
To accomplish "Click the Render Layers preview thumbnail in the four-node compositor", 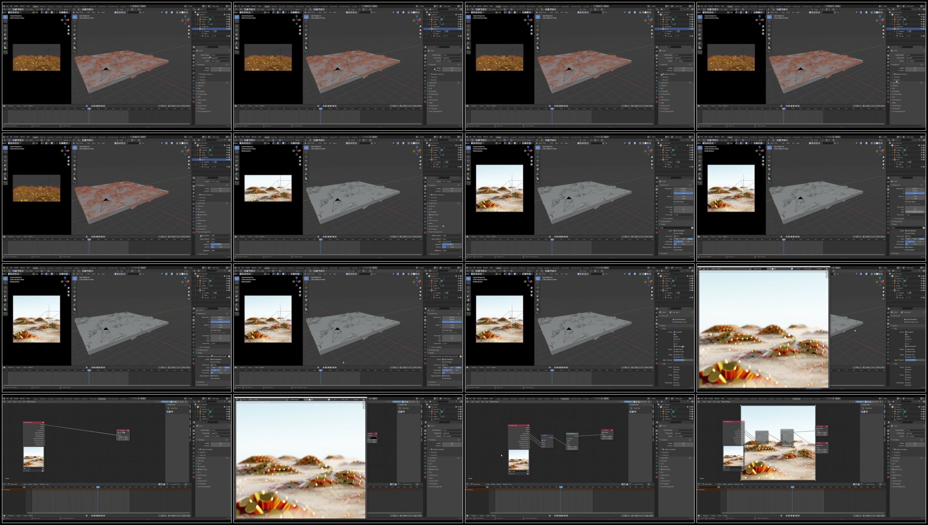I will [x=519, y=460].
